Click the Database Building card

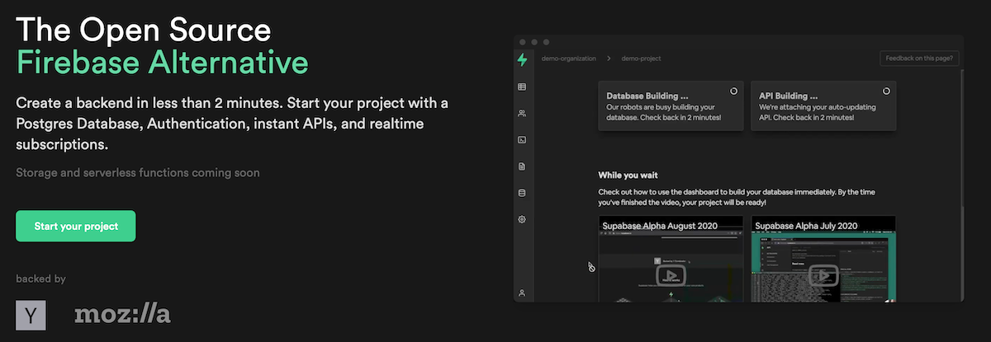pos(671,105)
